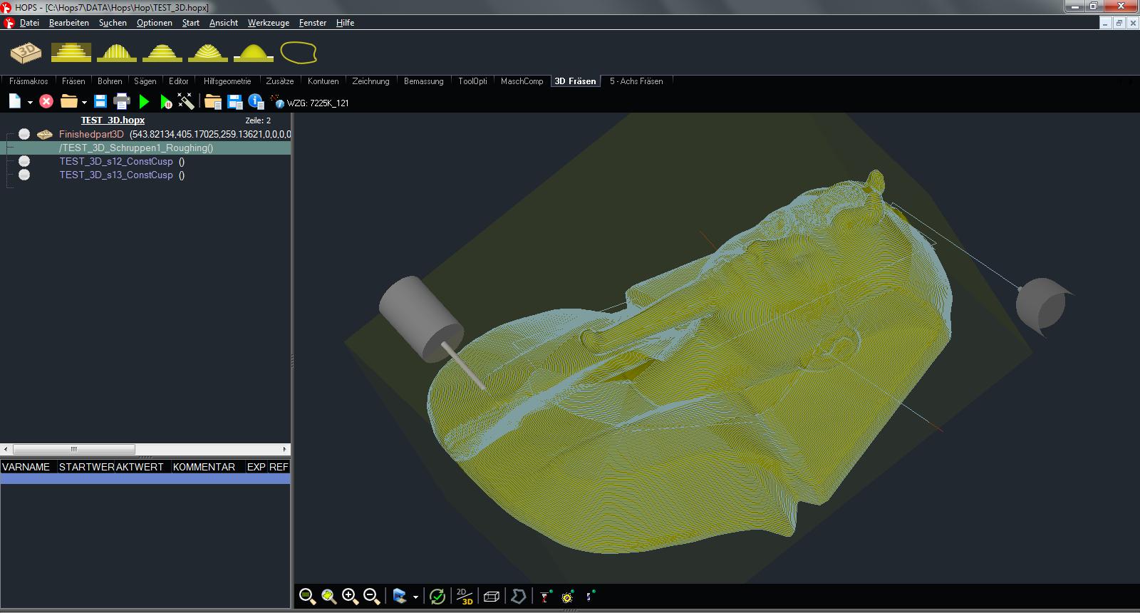Choose the closed boundary contour icon
The image size is (1140, 613).
pos(298,52)
